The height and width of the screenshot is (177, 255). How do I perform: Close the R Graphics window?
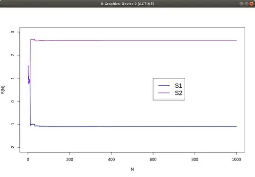pyautogui.click(x=251, y=4)
